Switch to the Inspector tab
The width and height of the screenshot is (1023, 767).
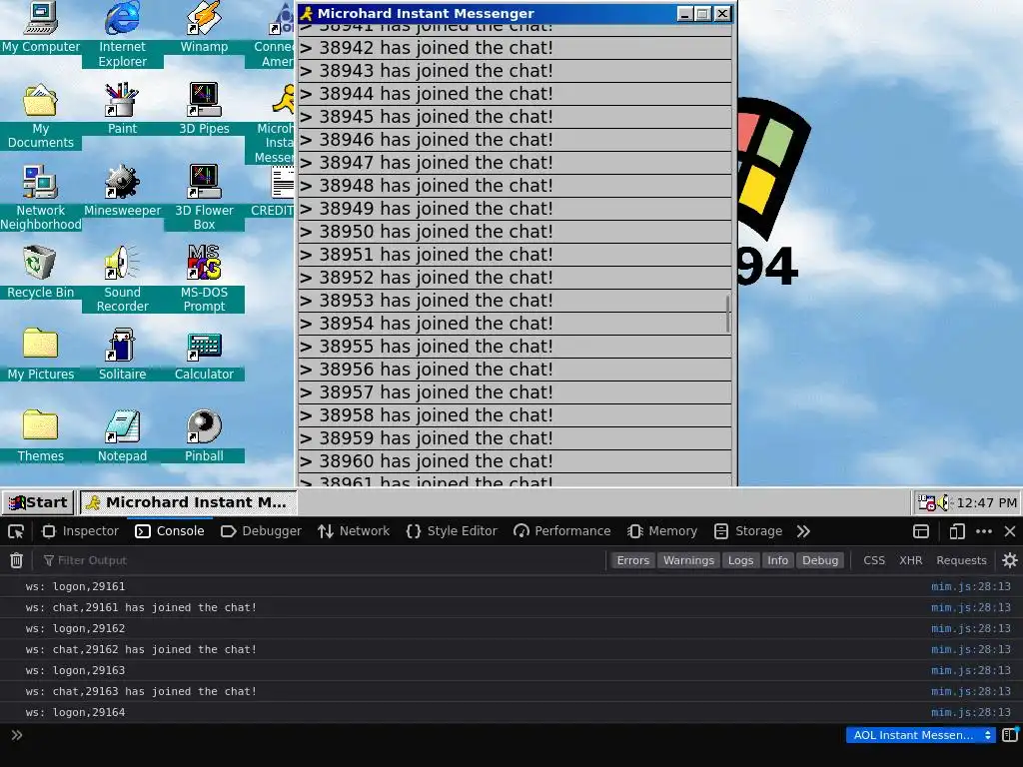(80, 531)
